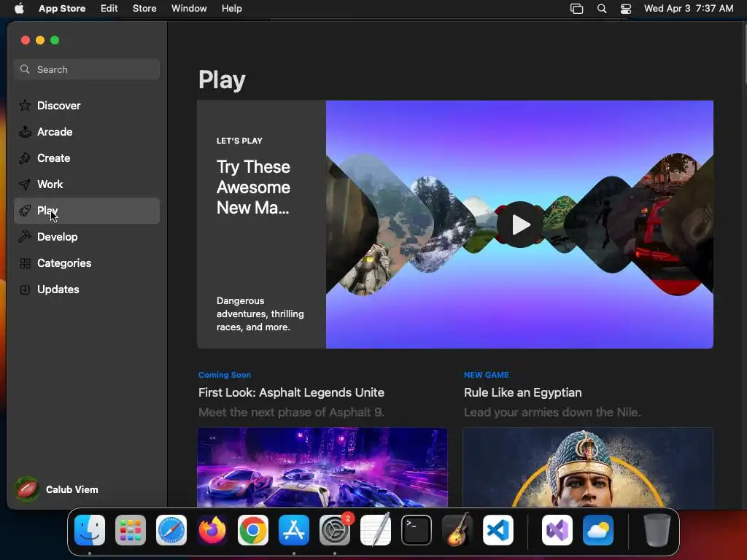747x560 pixels.
Task: Click the search magnifier icon in sidebar
Action: [x=25, y=69]
